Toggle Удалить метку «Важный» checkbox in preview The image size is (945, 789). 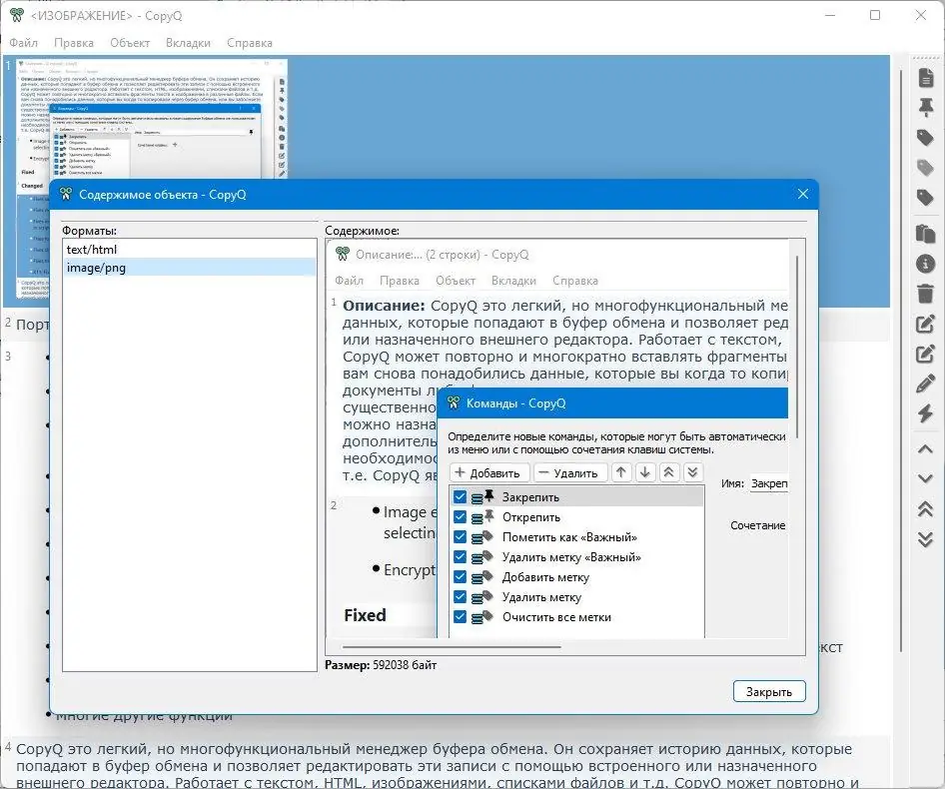pos(460,556)
